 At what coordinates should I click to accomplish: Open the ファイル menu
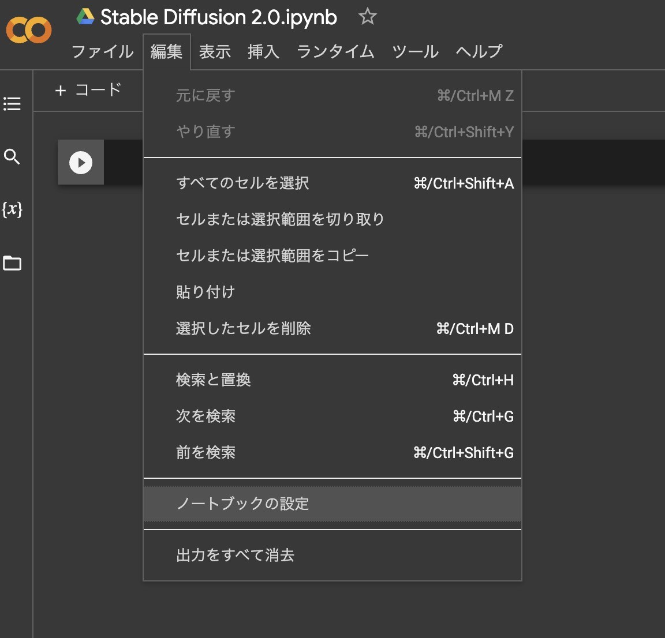coord(103,52)
